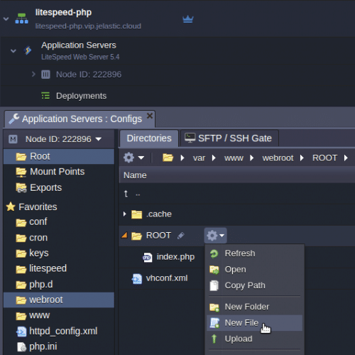Image resolution: width=355 pixels, height=355 pixels.
Task: Expand the .cache folder
Action: 124,214
